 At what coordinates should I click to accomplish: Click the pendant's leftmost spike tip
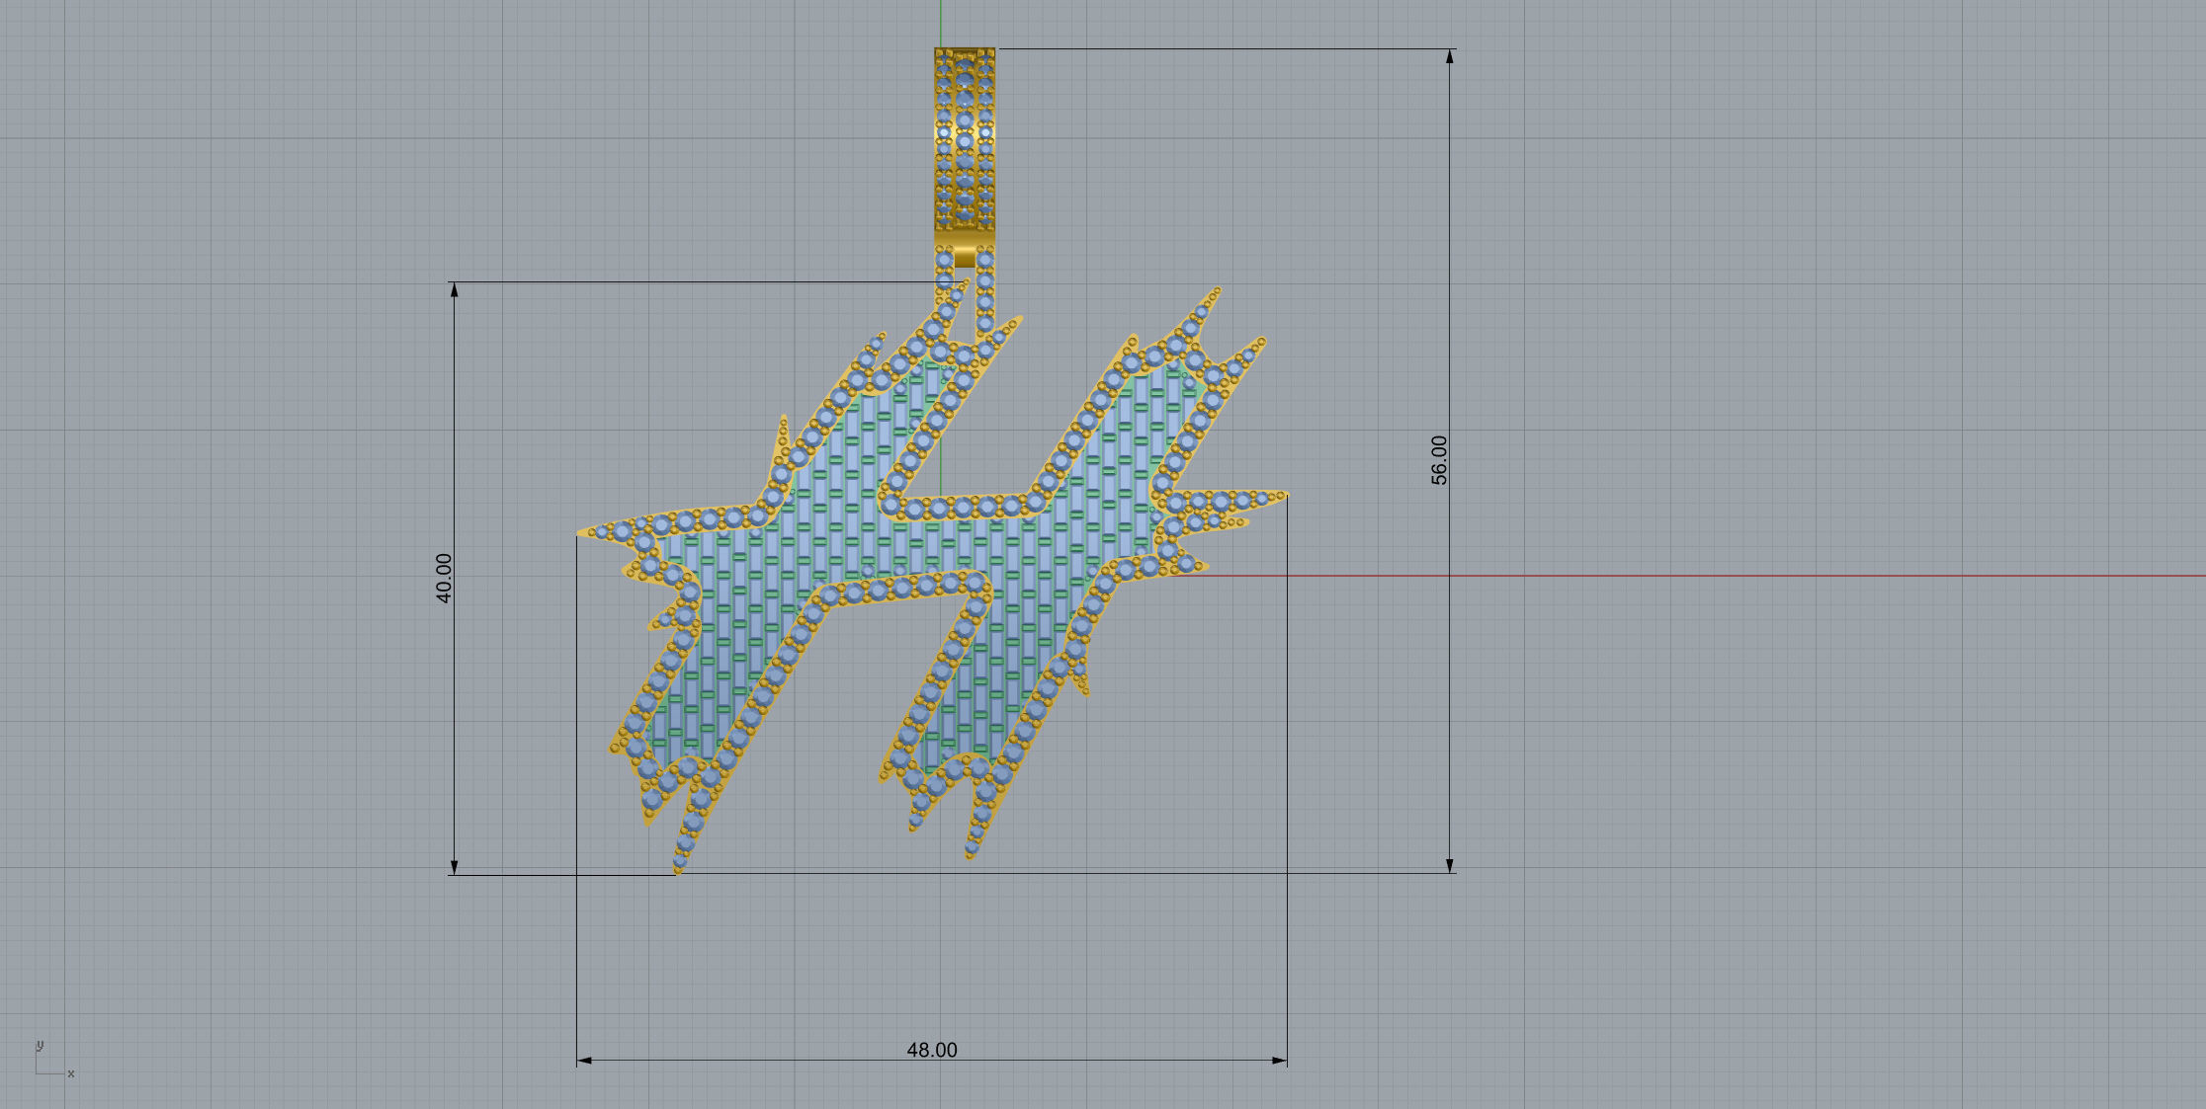[x=581, y=533]
